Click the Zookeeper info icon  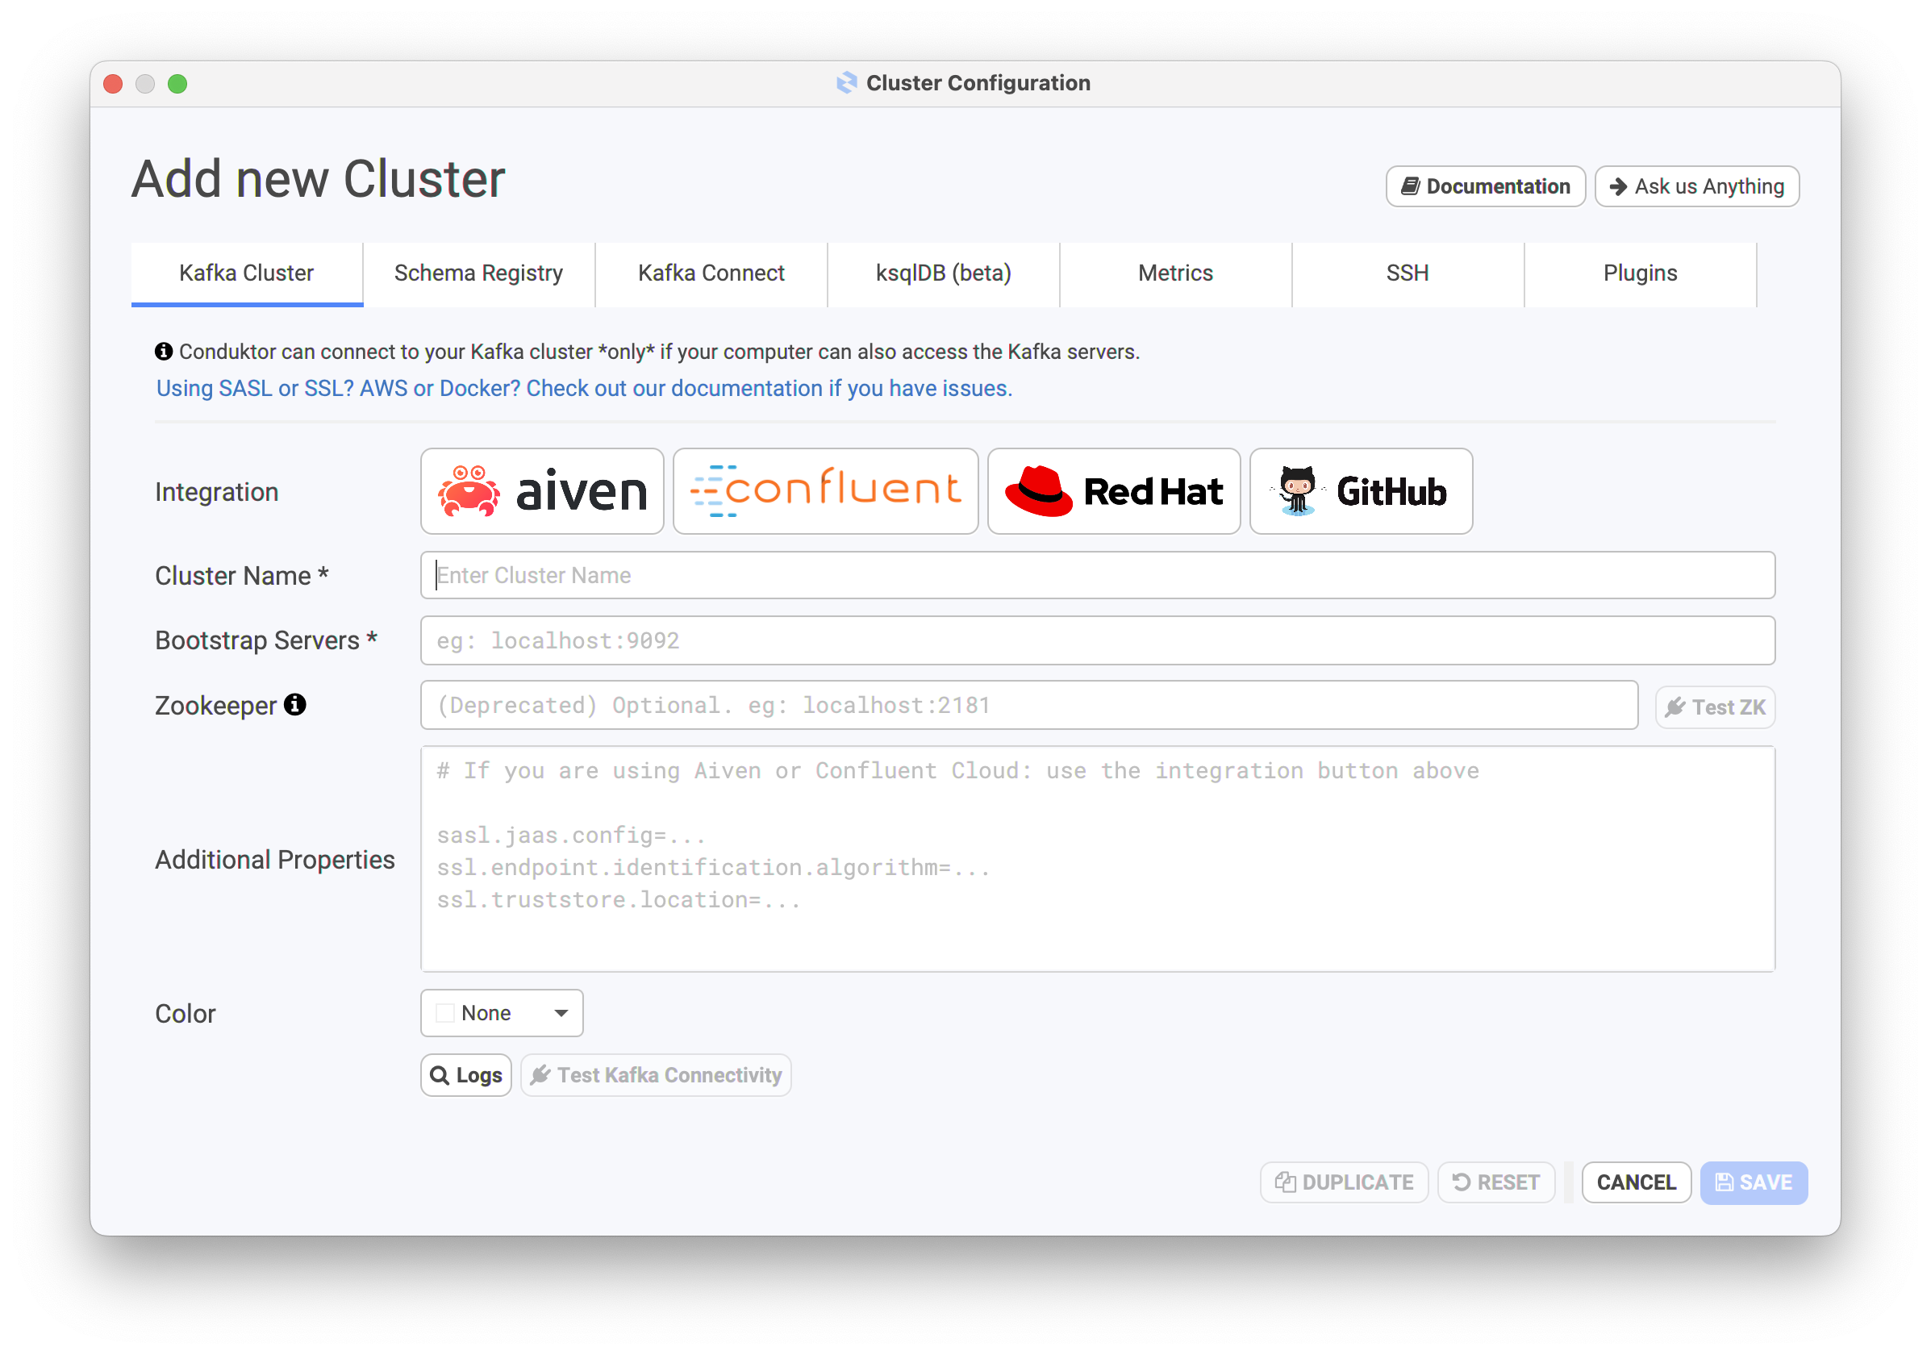tap(294, 705)
